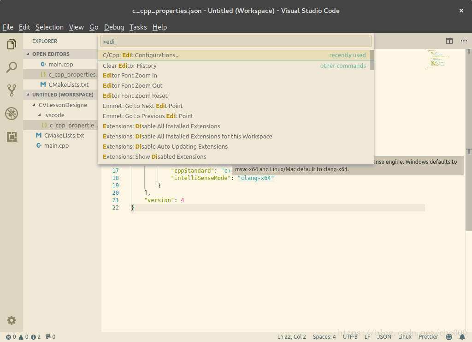Click line number 22 in gutter
Viewport: 472px width, 342px height.
tap(116, 208)
